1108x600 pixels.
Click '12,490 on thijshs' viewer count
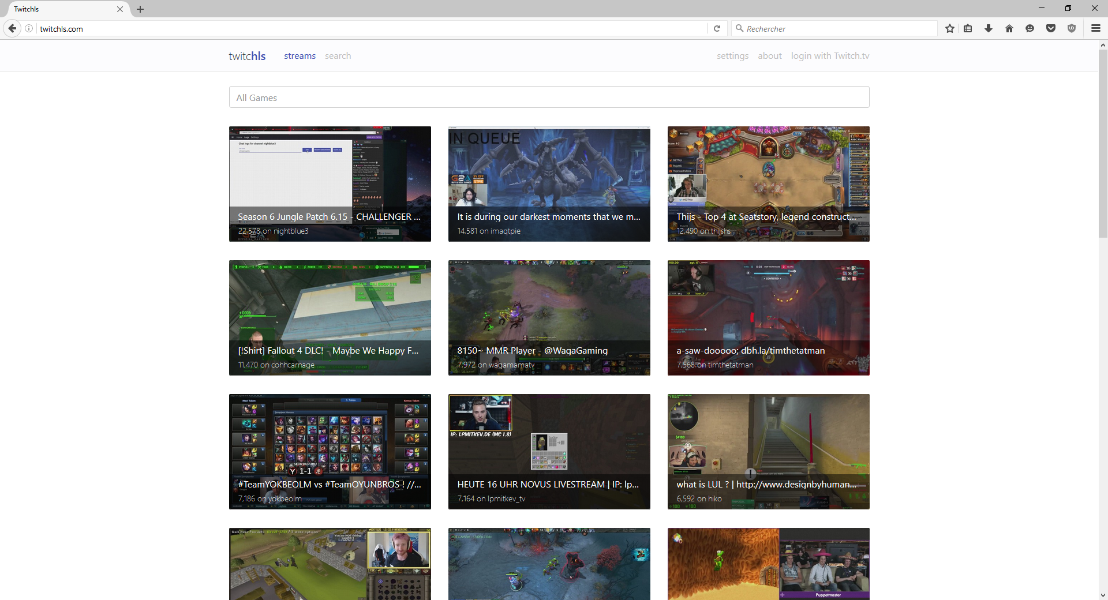pyautogui.click(x=703, y=231)
